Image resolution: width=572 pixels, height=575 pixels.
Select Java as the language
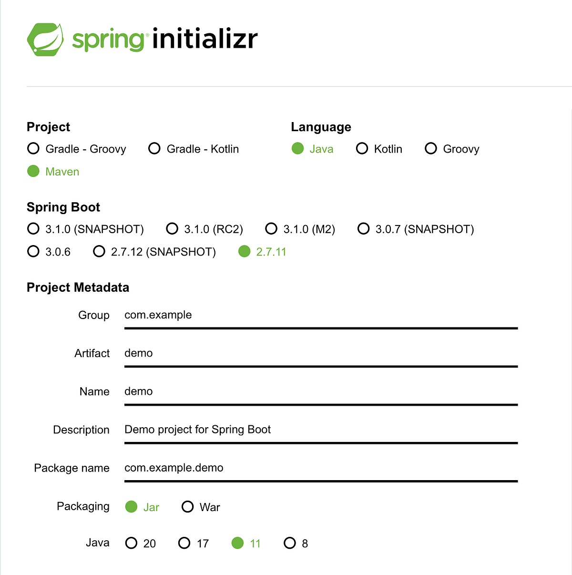(297, 148)
